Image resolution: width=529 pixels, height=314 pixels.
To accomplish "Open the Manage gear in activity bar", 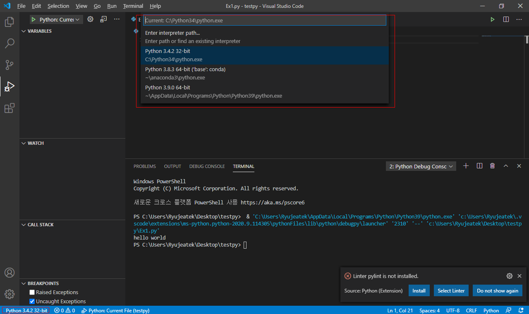I will [x=10, y=294].
